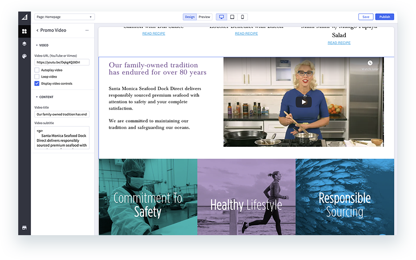Open the Page: Homepage dropdown
The height and width of the screenshot is (260, 416).
pyautogui.click(x=64, y=16)
